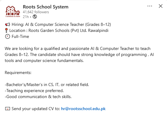167x114 pixels.
Task: Click the red pin icon beside Location
Action: pyautogui.click(x=6, y=30)
